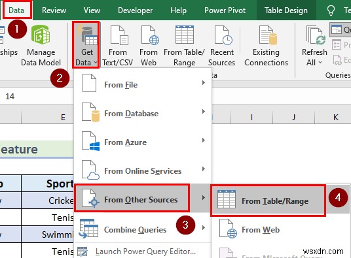
Task: Open the Get Data dropdown button
Action: point(86,45)
